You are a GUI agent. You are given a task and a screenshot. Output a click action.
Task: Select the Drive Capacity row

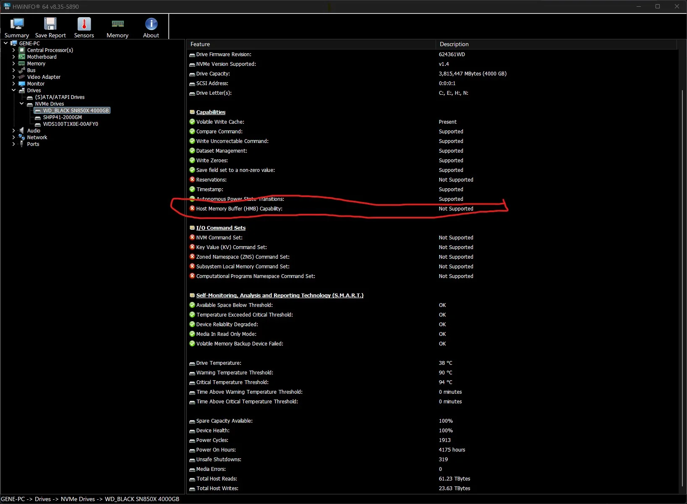point(432,73)
